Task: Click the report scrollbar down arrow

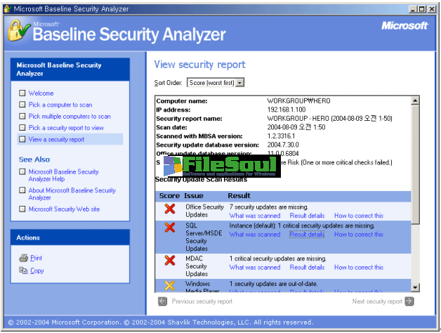Action: pyautogui.click(x=415, y=287)
